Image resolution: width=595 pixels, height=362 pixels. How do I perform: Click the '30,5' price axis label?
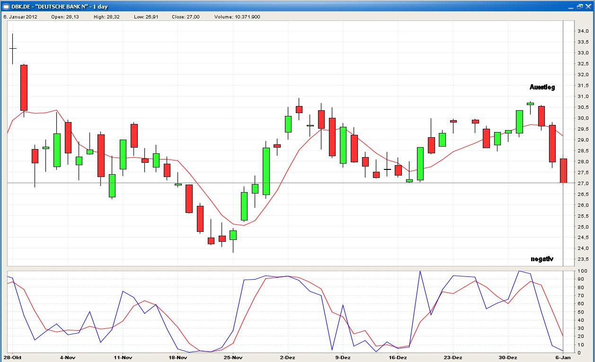(583, 107)
